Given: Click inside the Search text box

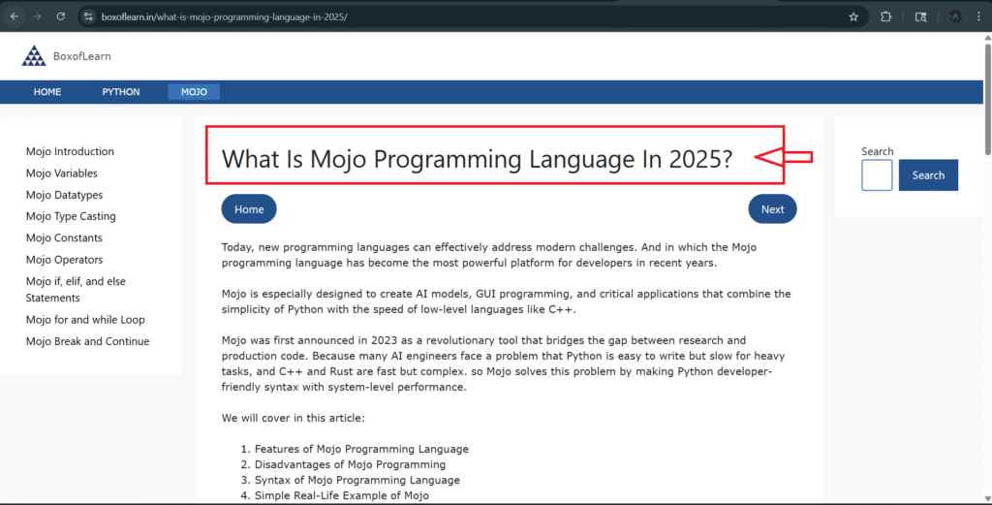Looking at the screenshot, I should [877, 175].
